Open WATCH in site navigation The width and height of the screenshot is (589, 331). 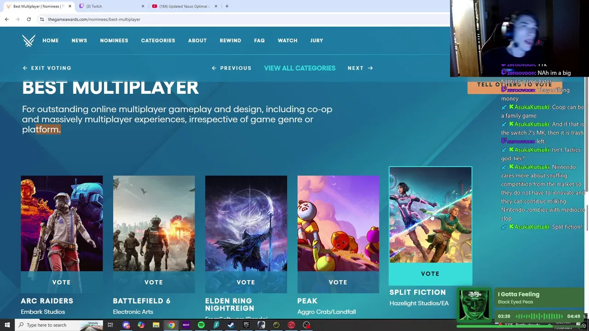coord(288,40)
